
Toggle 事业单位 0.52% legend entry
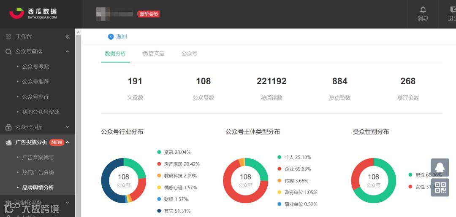297,204
